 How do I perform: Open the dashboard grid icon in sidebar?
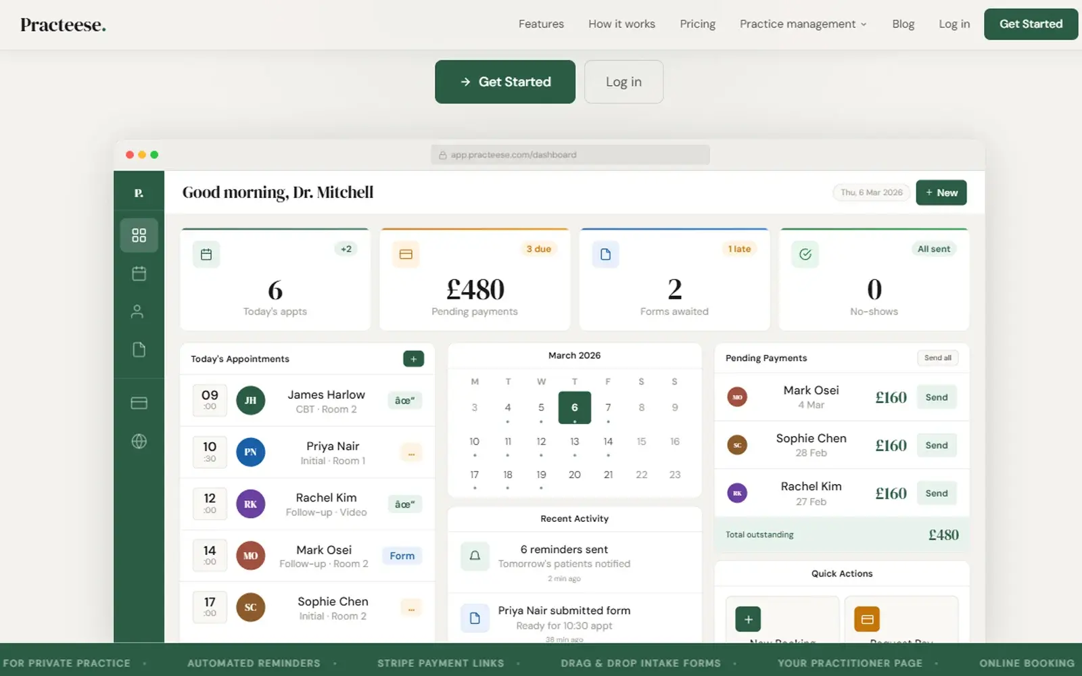pyautogui.click(x=139, y=235)
